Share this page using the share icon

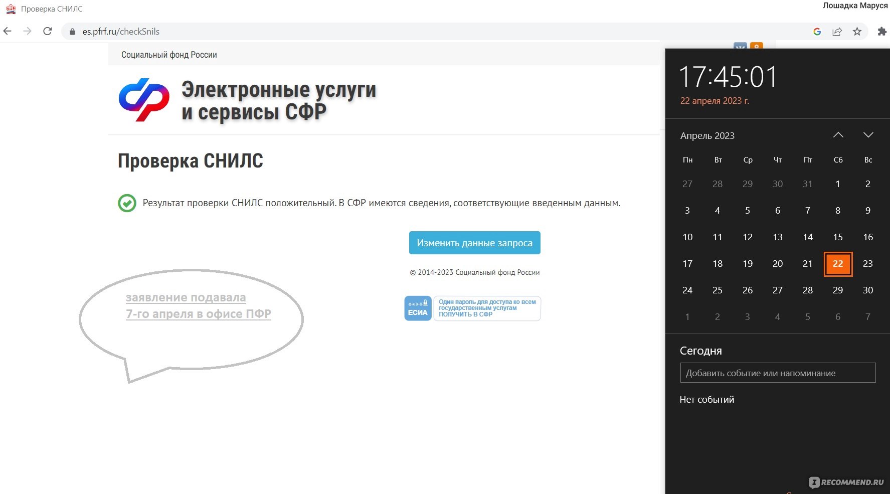tap(837, 32)
